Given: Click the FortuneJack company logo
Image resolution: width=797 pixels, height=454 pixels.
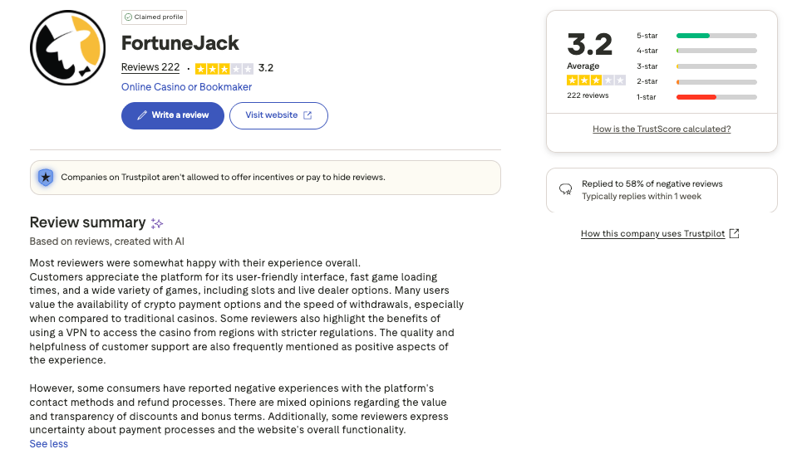Looking at the screenshot, I should click(x=67, y=49).
